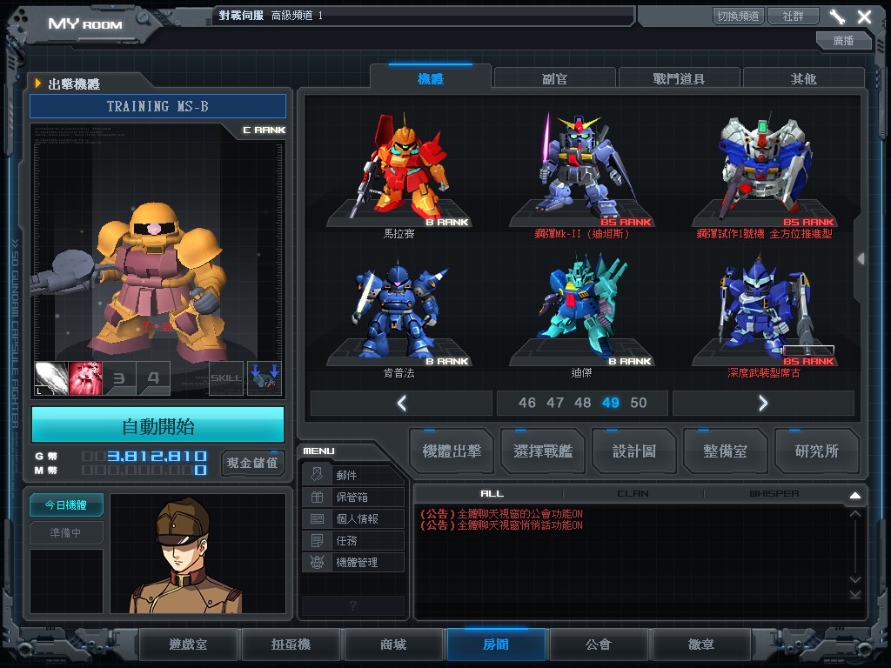
Task: Open the 設計圖 button
Action: [x=634, y=451]
